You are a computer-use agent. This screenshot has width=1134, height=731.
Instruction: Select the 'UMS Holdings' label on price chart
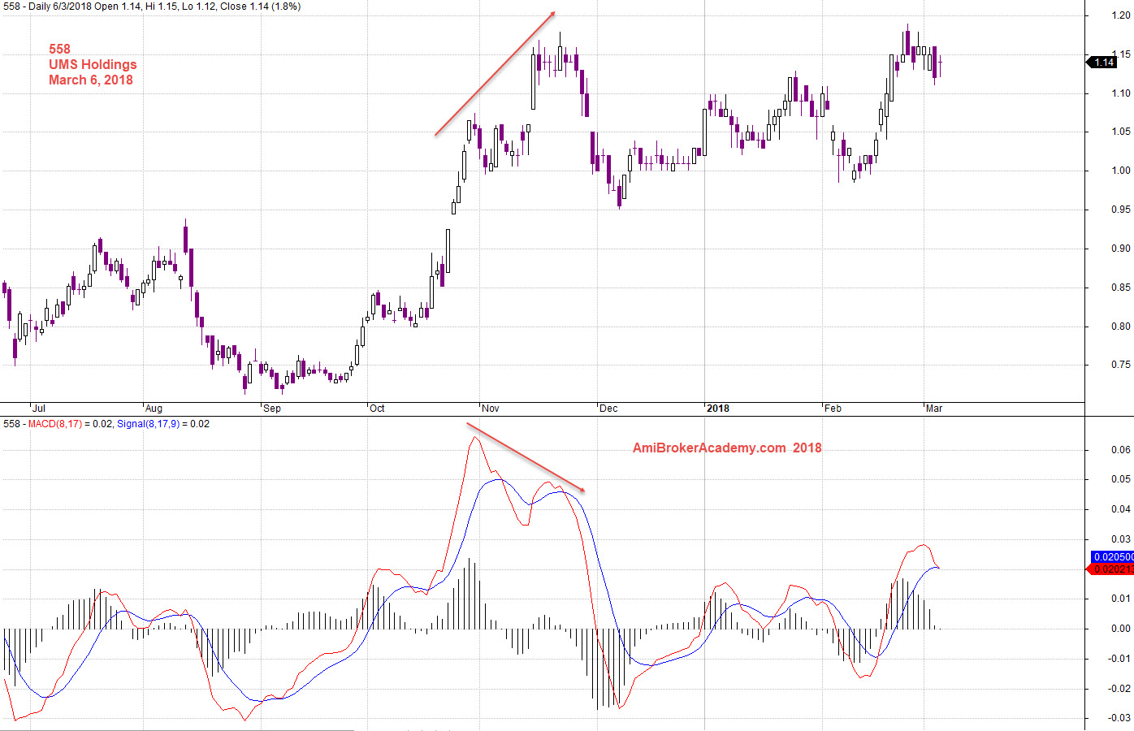[93, 64]
